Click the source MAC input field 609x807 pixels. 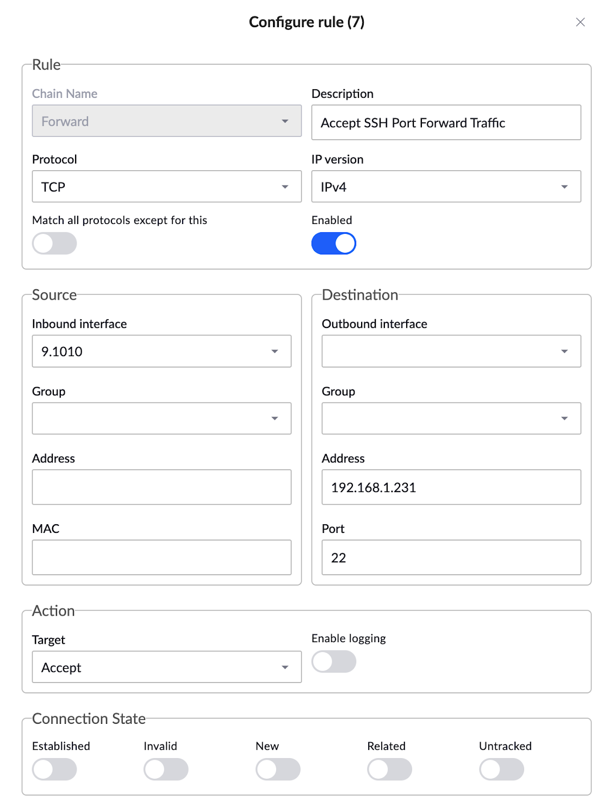[x=161, y=557]
